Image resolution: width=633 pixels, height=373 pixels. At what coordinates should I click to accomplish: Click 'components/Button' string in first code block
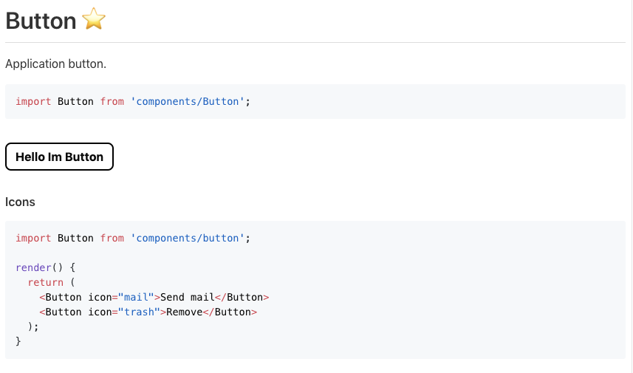[188, 101]
